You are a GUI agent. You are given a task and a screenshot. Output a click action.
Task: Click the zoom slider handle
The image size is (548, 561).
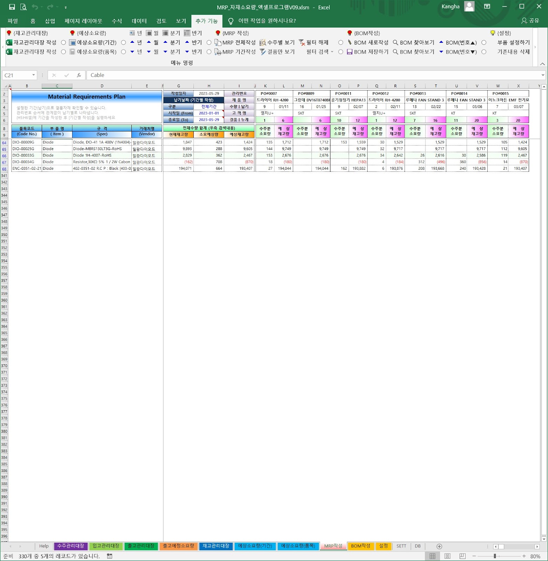click(x=495, y=556)
